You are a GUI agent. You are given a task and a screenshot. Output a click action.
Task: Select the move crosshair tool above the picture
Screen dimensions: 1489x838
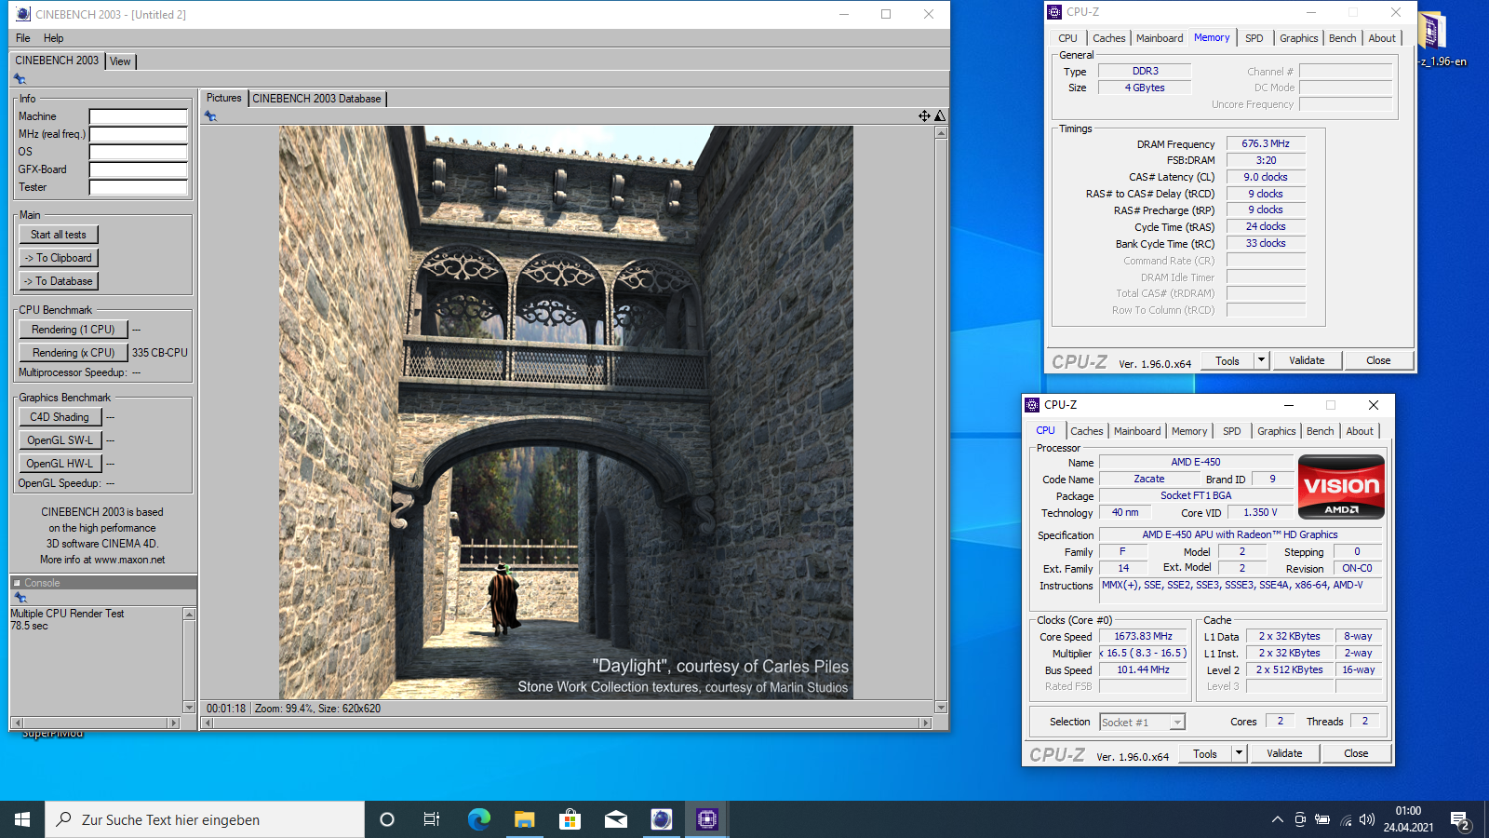924,115
